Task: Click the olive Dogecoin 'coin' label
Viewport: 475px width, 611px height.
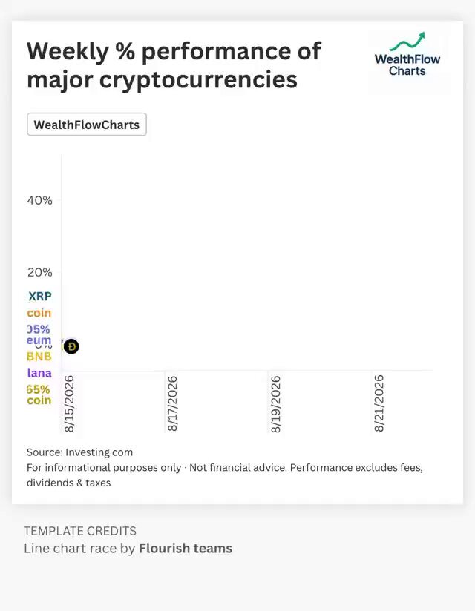Action: [39, 400]
